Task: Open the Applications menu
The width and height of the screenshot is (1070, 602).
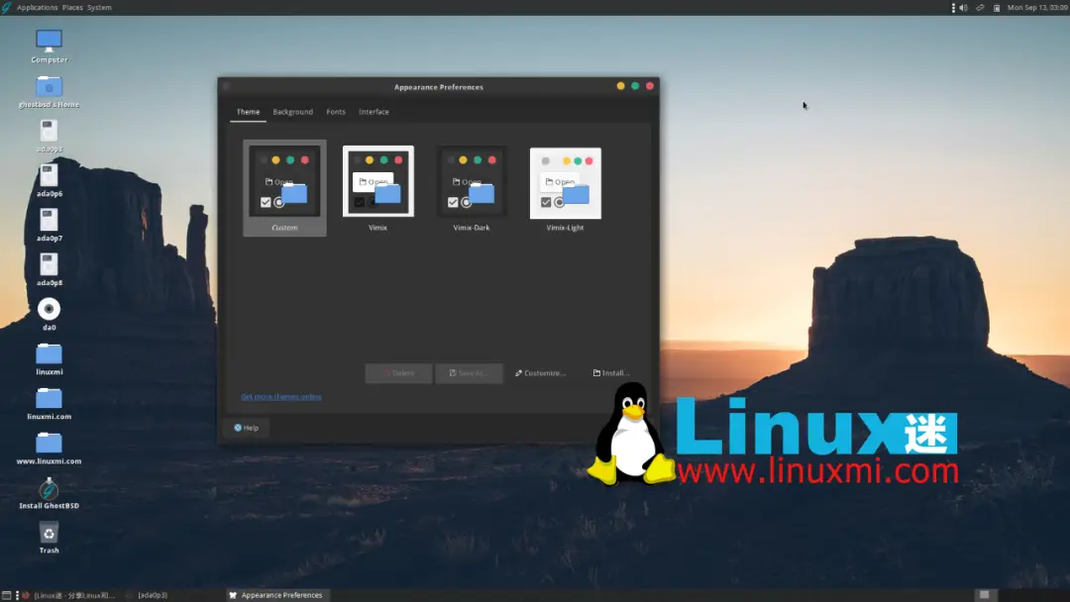Action: [37, 8]
